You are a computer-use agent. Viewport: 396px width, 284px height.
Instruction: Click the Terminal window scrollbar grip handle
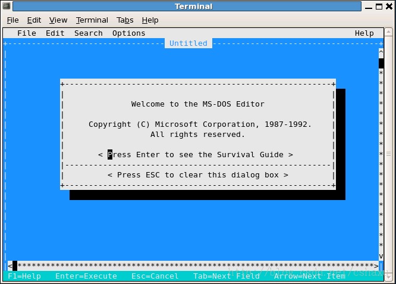coord(388,154)
